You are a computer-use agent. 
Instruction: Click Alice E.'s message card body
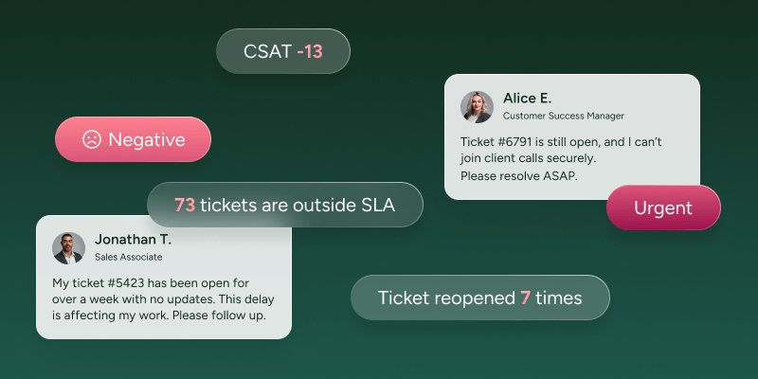[572, 136]
